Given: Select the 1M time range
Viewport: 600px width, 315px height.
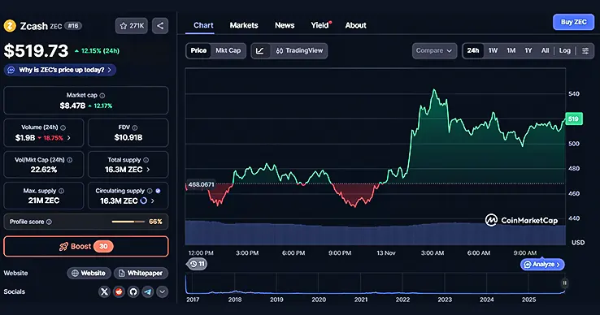Looking at the screenshot, I should [511, 51].
